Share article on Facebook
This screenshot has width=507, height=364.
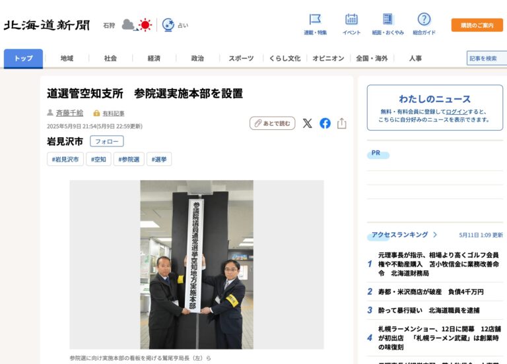(x=325, y=123)
